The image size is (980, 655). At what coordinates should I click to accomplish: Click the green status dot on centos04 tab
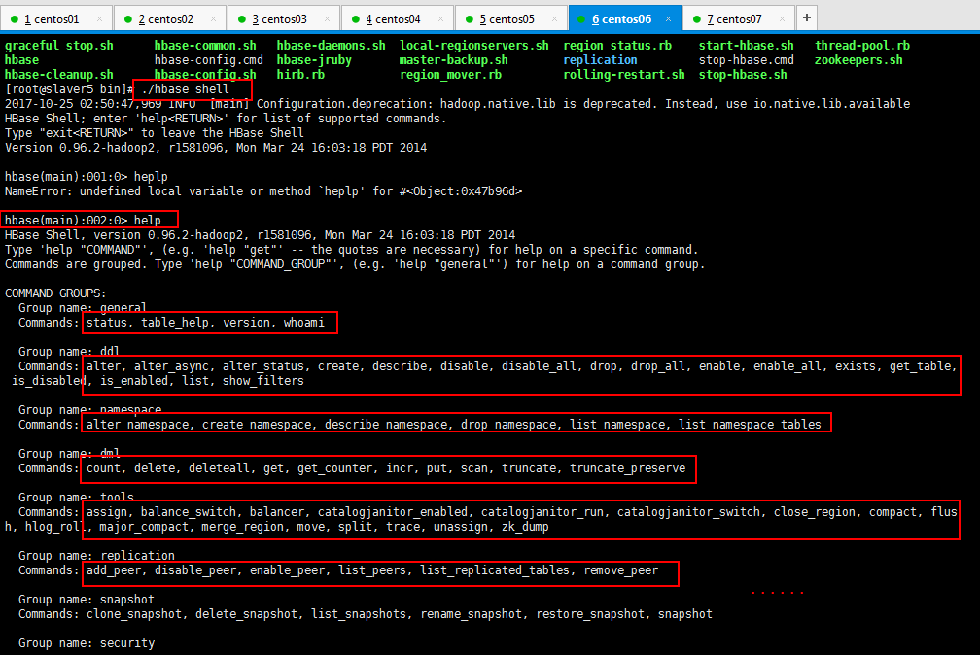pos(356,18)
